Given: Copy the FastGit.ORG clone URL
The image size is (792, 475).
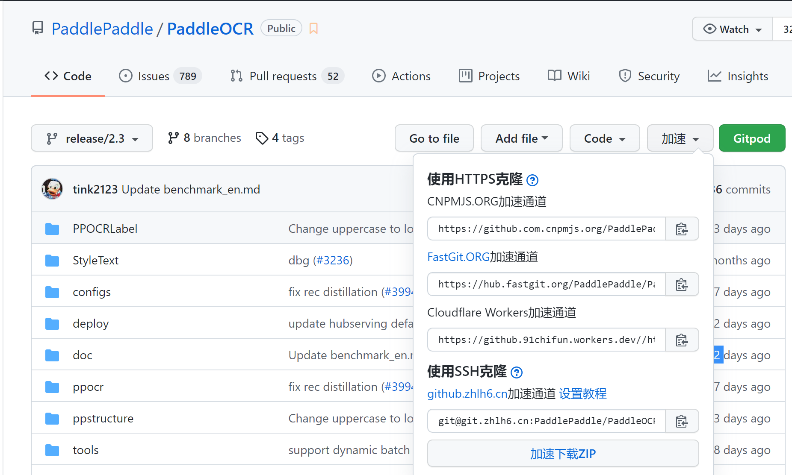Looking at the screenshot, I should point(682,284).
